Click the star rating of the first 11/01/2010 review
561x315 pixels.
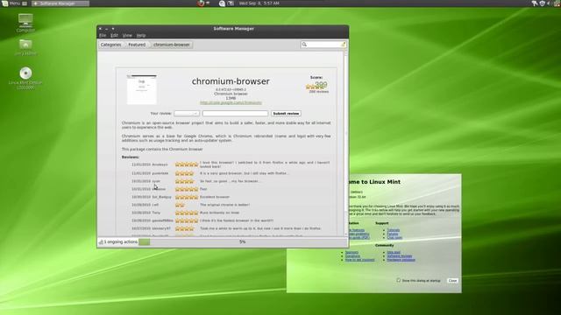click(x=187, y=164)
